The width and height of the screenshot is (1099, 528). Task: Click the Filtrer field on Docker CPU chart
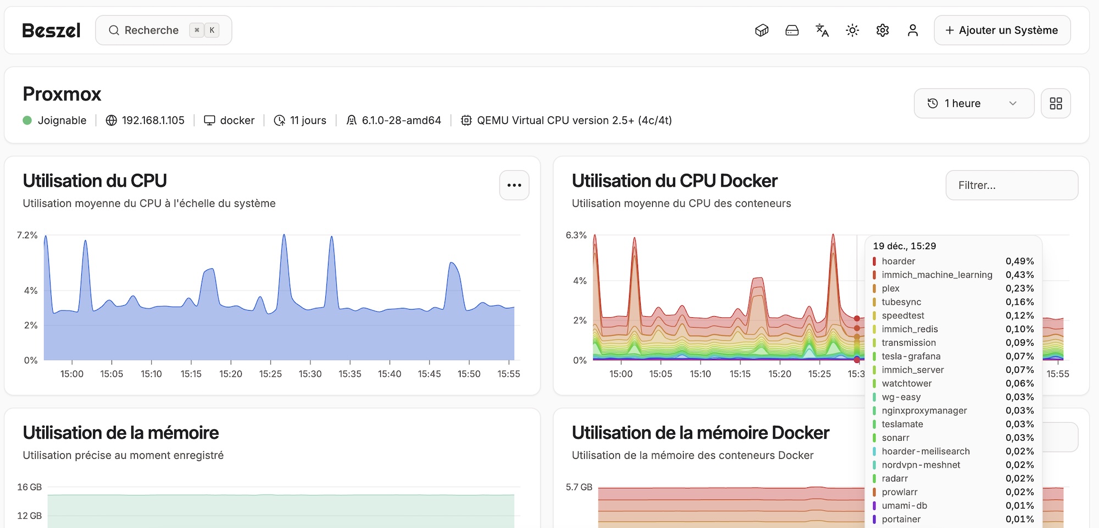point(1011,186)
